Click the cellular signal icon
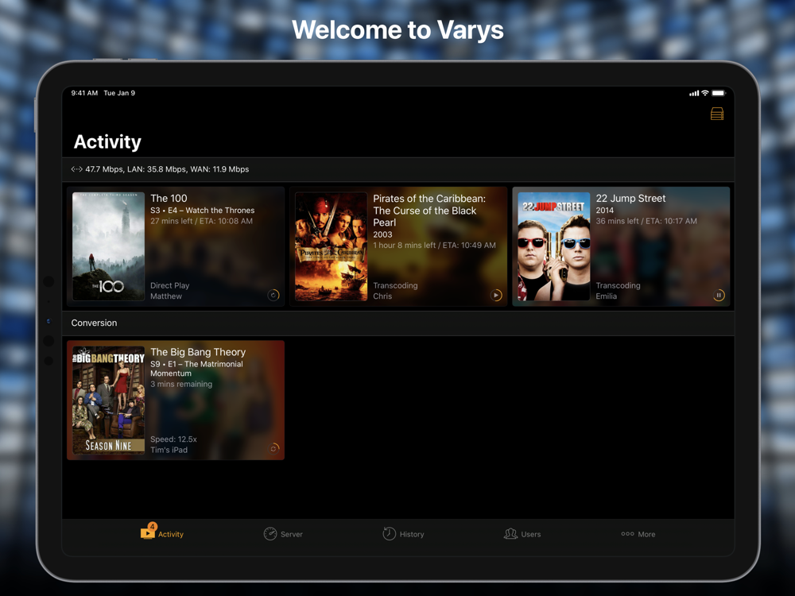The height and width of the screenshot is (596, 795). (x=693, y=93)
